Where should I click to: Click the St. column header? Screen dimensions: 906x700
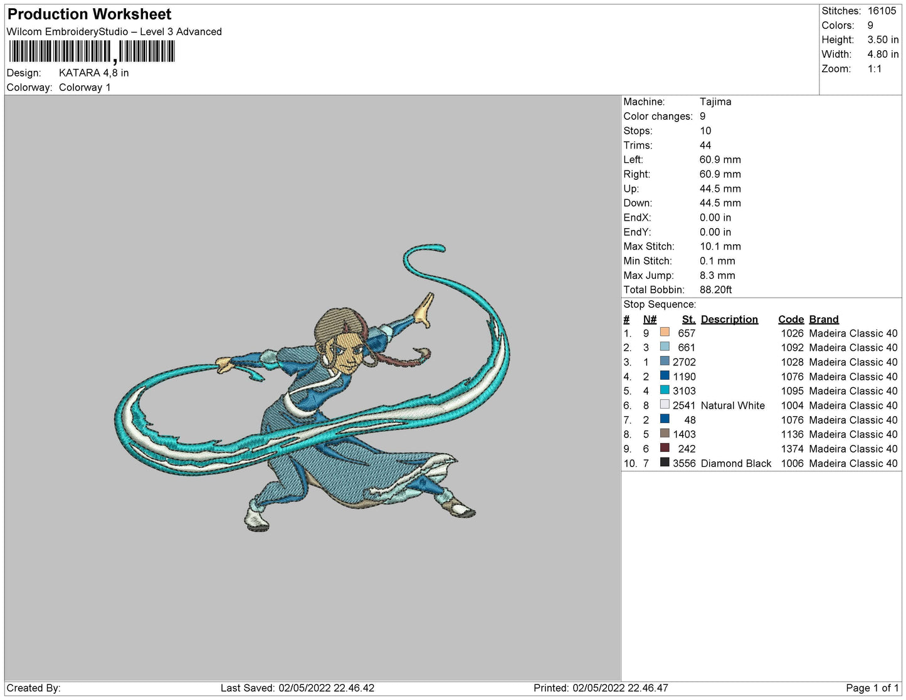tap(688, 319)
